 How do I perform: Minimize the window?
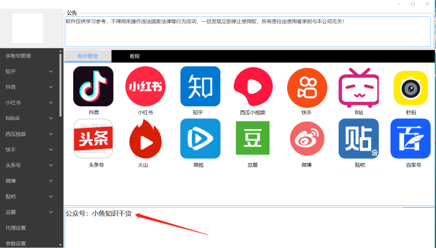399,4
